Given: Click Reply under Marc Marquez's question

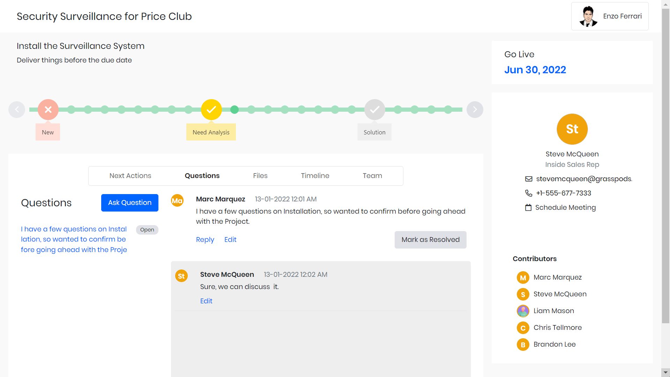Looking at the screenshot, I should click(205, 240).
